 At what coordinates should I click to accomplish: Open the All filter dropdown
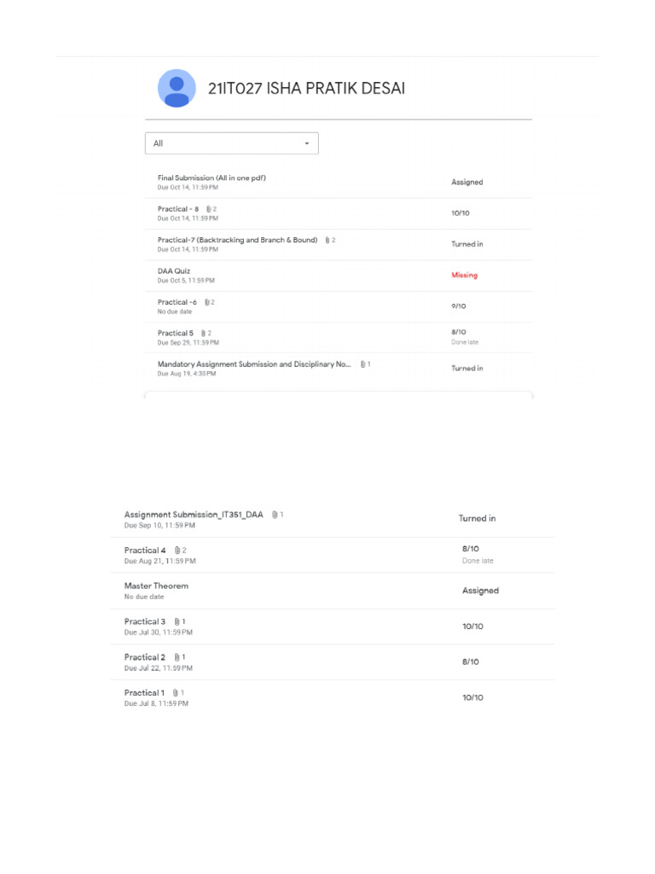tap(231, 143)
